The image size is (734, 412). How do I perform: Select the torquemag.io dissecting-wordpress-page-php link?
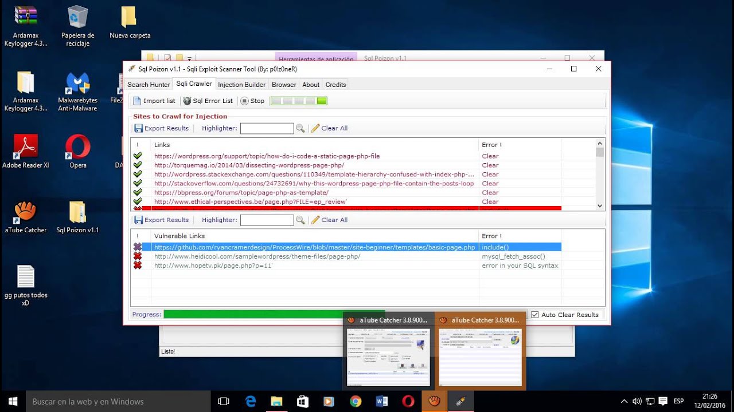[249, 165]
